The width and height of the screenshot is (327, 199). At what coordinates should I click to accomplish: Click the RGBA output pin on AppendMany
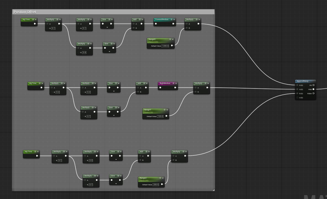tap(313, 93)
